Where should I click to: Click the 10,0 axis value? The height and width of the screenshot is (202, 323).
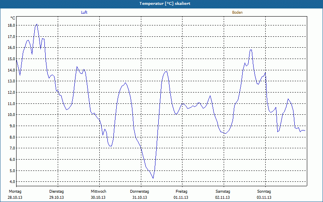pyautogui.click(x=11, y=115)
